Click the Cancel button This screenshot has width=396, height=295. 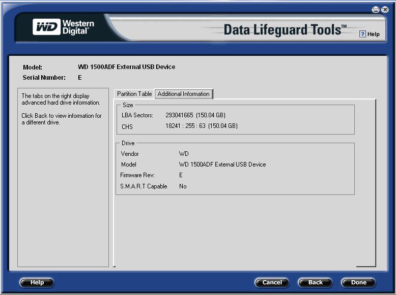click(x=272, y=282)
